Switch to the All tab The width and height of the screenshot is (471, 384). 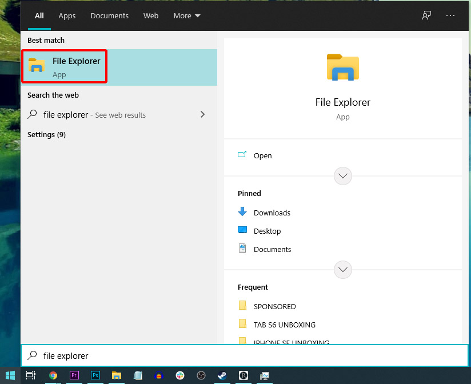click(39, 15)
